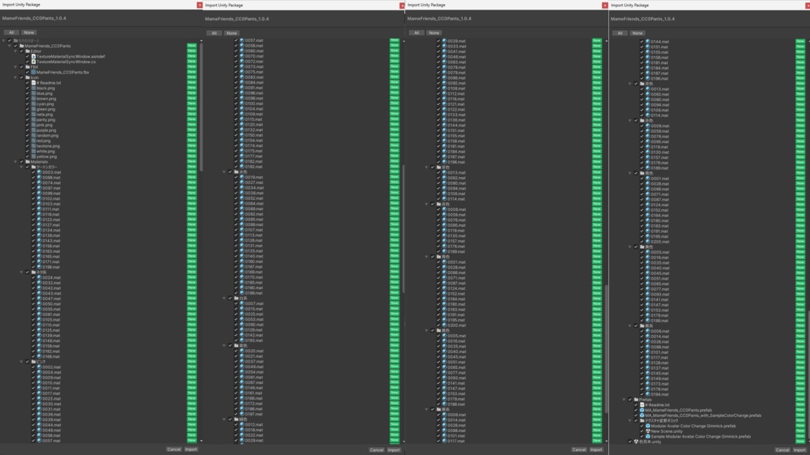This screenshot has width=810, height=455.
Task: Collapse the Prefab folder triangle
Action: click(624, 399)
